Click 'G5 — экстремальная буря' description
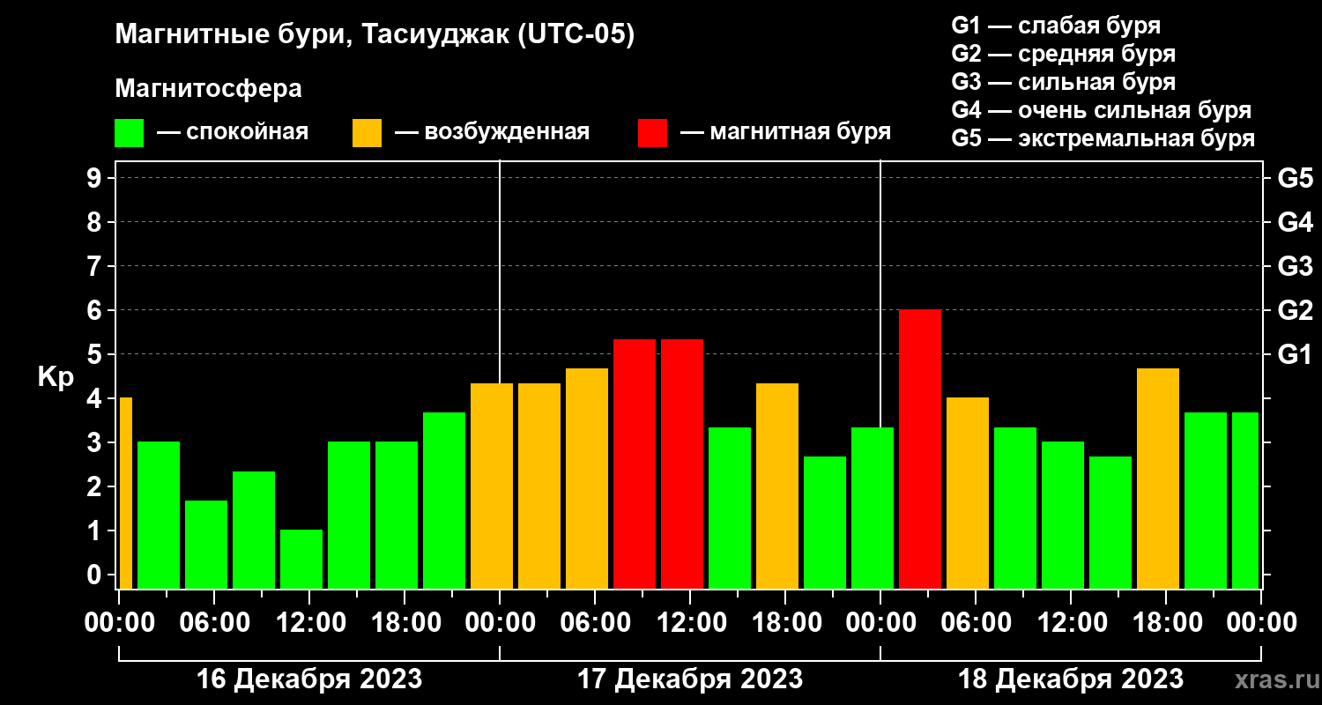This screenshot has height=705, width=1322. (1103, 139)
